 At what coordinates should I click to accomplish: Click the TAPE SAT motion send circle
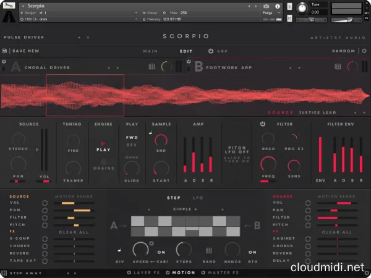(45, 261)
